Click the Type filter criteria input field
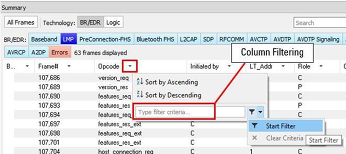This screenshot has width=346, height=154. pos(191,112)
